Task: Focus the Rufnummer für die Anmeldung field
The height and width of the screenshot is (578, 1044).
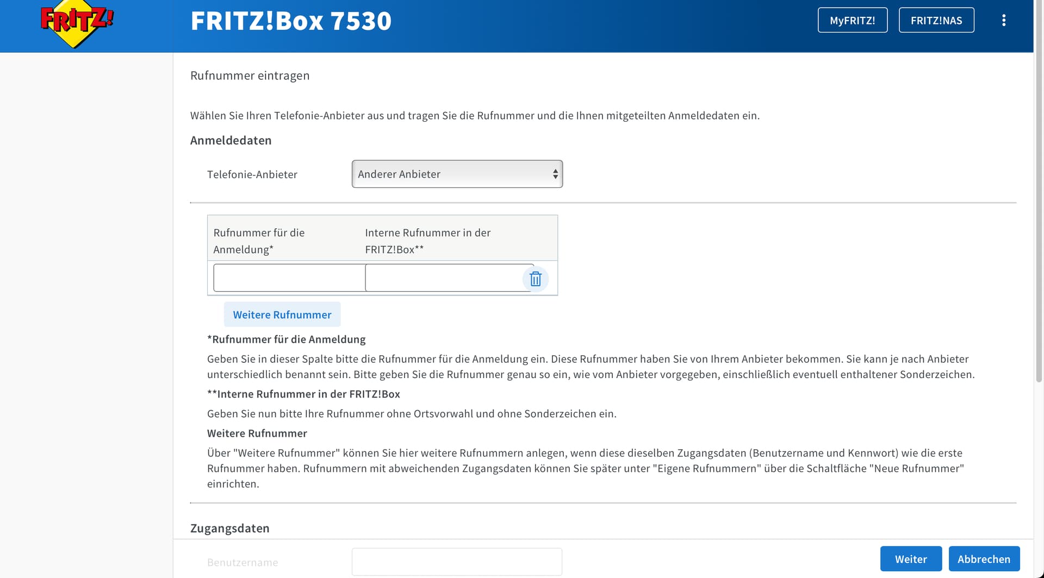Action: point(289,278)
